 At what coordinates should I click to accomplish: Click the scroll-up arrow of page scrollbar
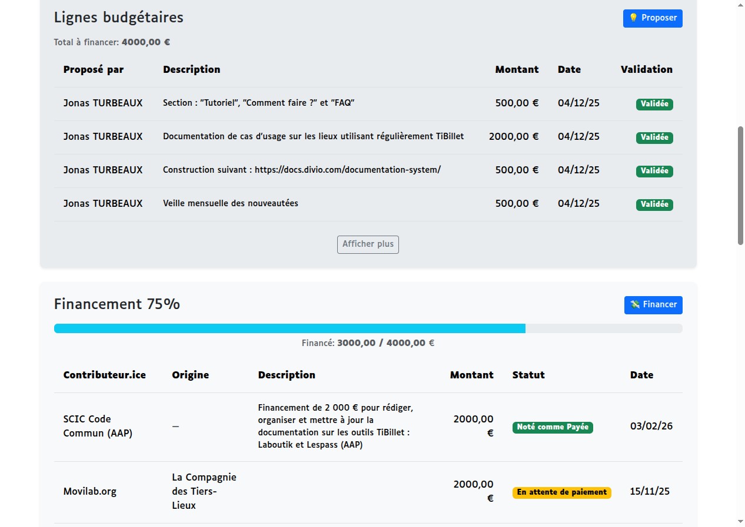(x=740, y=5)
